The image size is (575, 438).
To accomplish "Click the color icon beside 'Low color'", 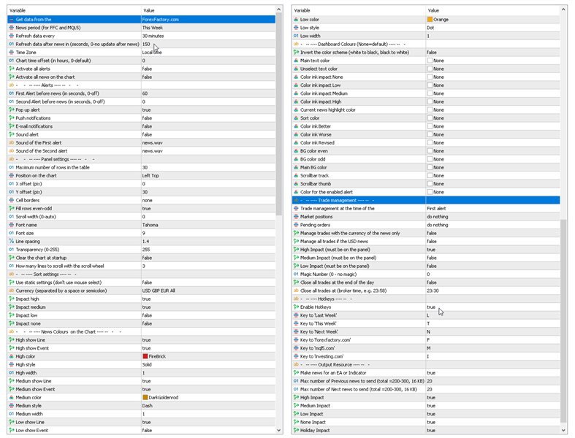I will coord(297,20).
